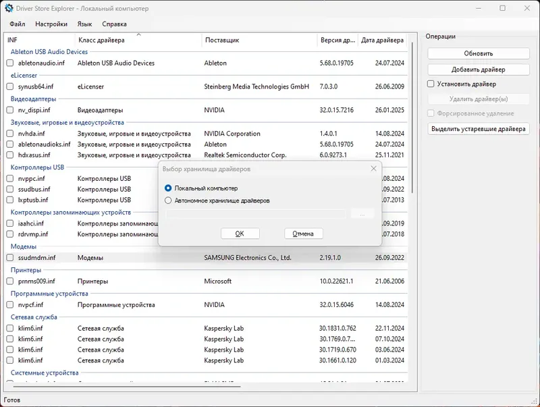Collapse the Программные устройства group header
Viewport: 540px width, 407px height.
49,294
